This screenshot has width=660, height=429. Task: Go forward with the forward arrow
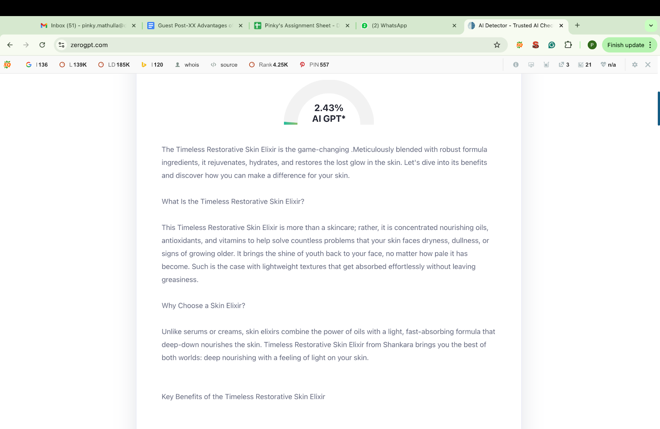tap(26, 45)
